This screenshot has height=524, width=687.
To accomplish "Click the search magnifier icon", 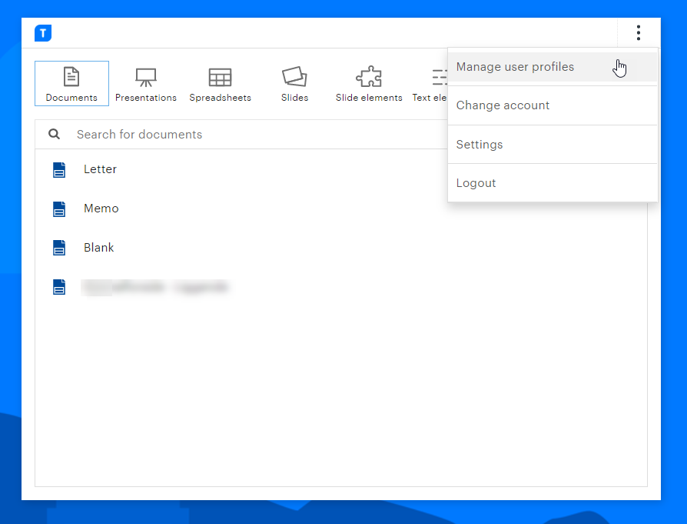I will [54, 134].
